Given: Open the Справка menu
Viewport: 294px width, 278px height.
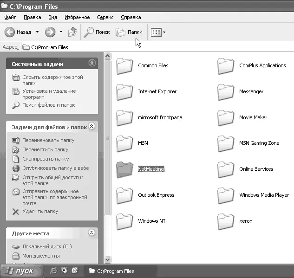Looking at the screenshot, I should coord(131,17).
